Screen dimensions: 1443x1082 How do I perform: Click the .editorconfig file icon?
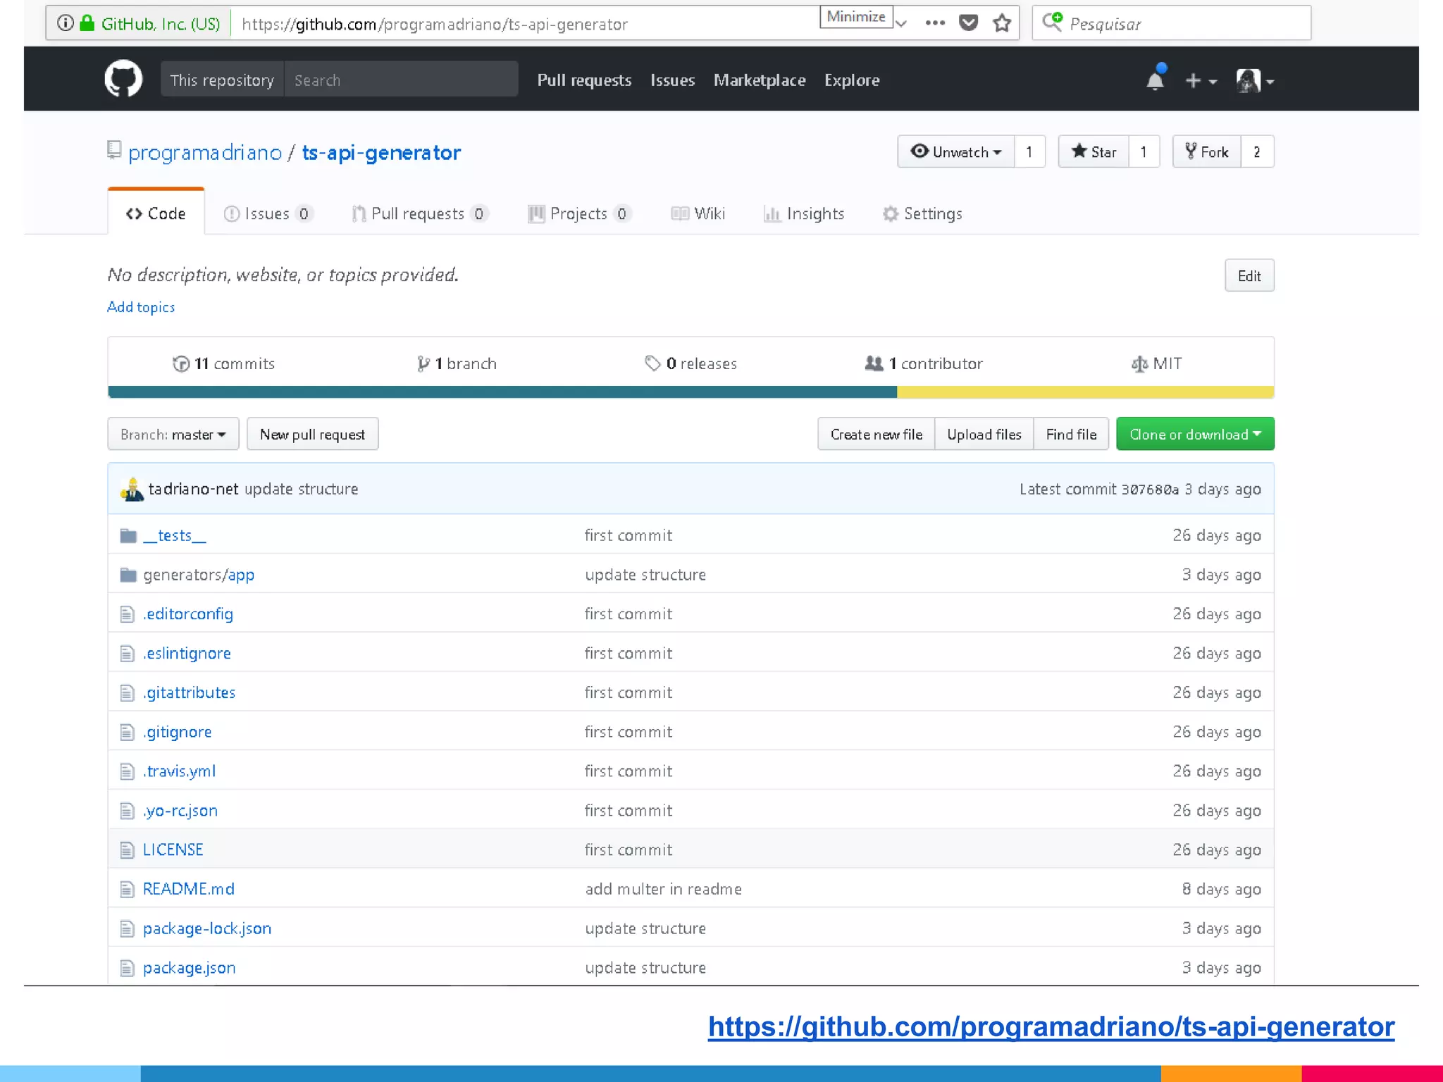[x=127, y=615]
